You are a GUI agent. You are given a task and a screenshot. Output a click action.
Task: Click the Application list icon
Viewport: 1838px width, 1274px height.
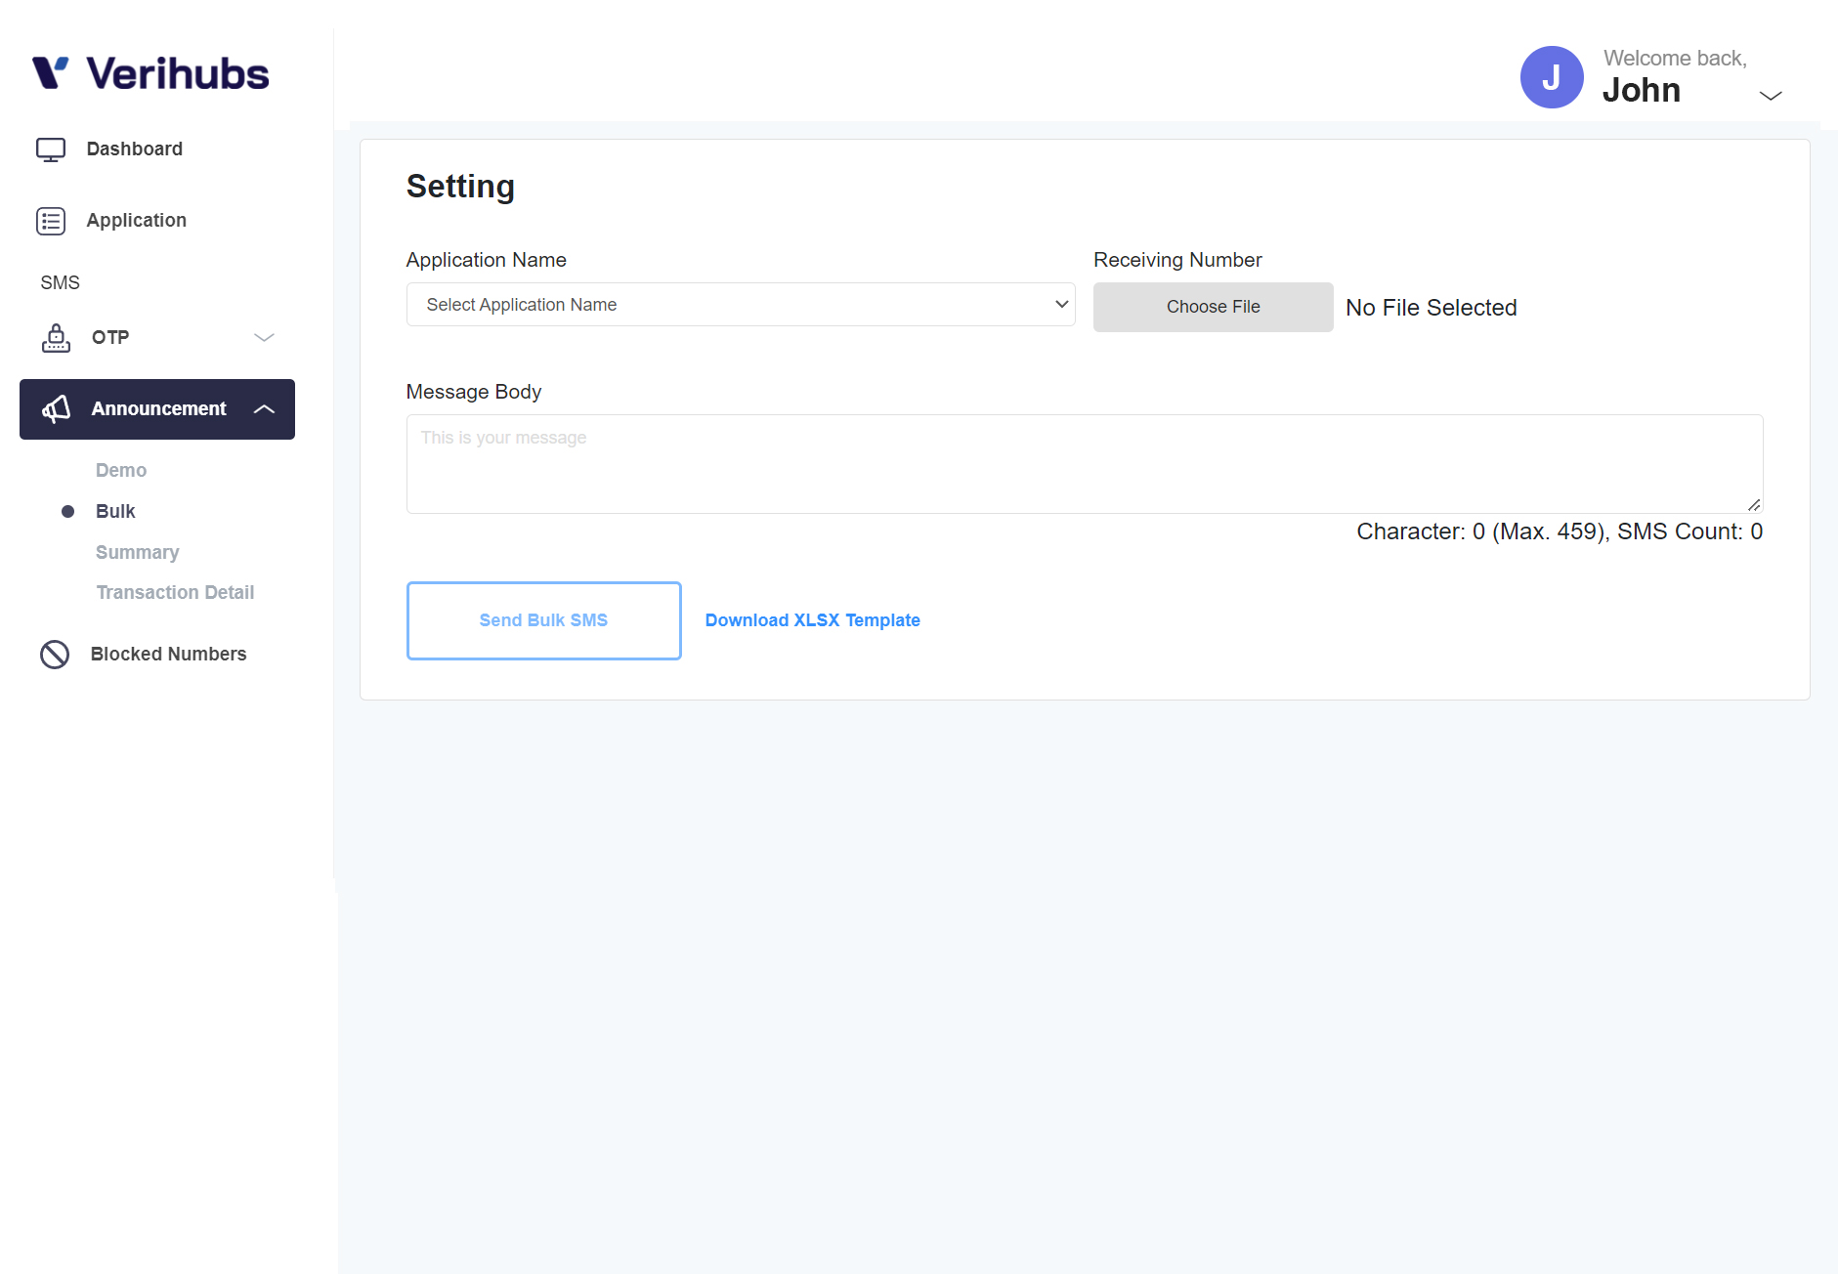pos(51,221)
